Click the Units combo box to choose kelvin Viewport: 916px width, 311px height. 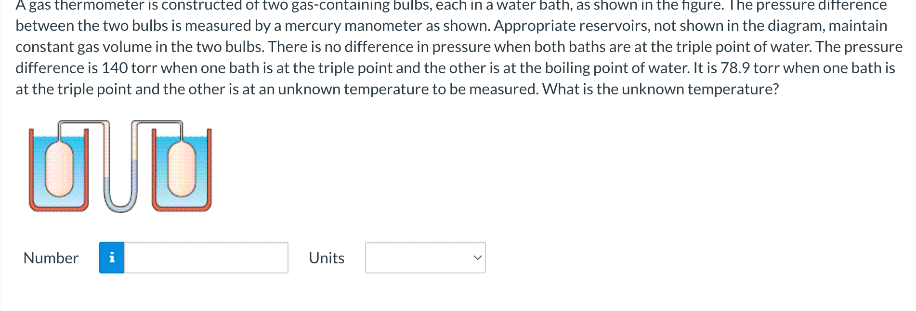click(x=425, y=258)
